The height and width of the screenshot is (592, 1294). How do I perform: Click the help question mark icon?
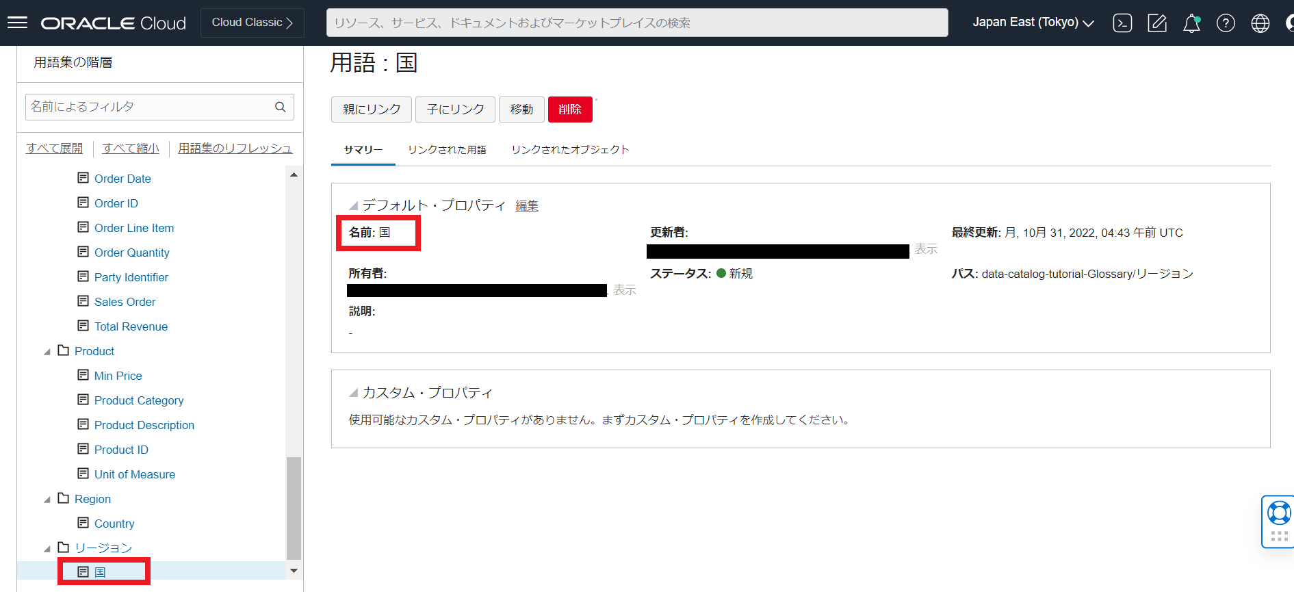coord(1226,23)
